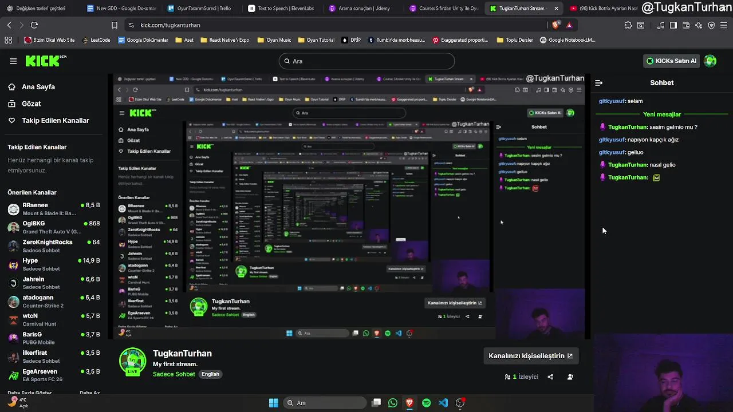Open Takip Edilen Kanallar heart entry in the sidebar
Screen dimensions: 733x412
pyautogui.click(x=49, y=121)
